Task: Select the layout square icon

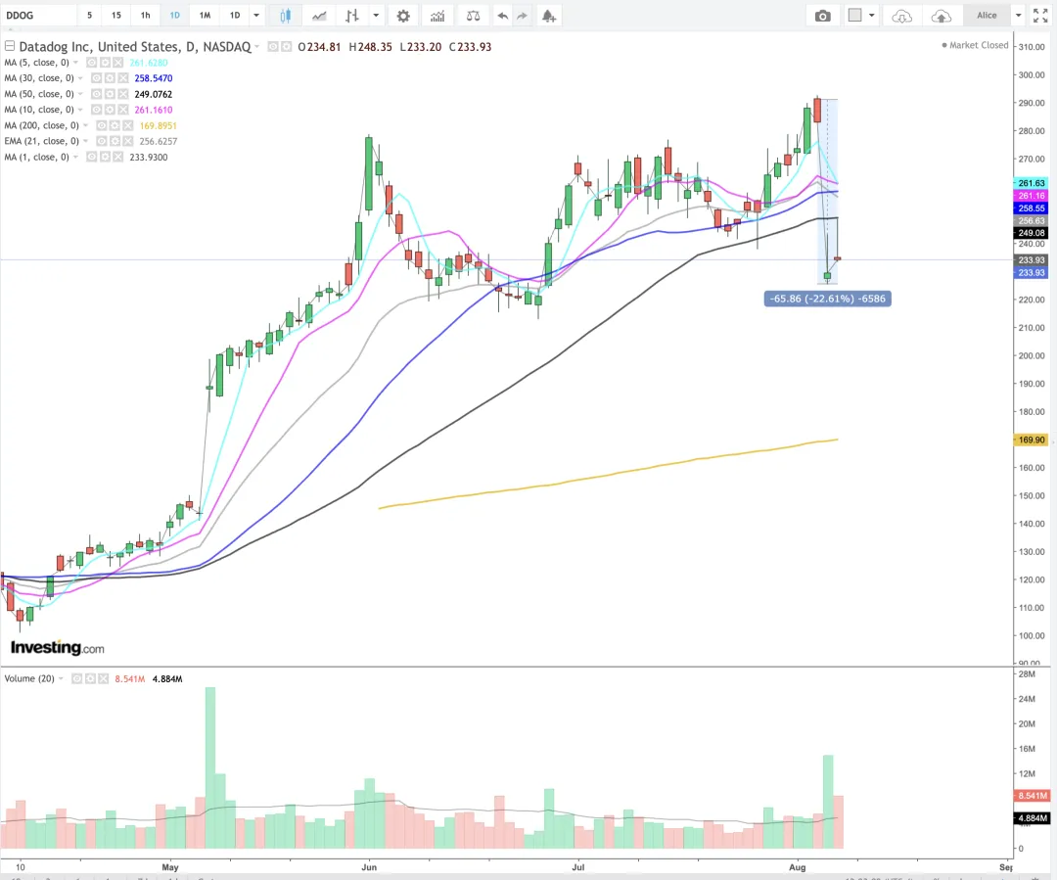Action: (x=854, y=15)
